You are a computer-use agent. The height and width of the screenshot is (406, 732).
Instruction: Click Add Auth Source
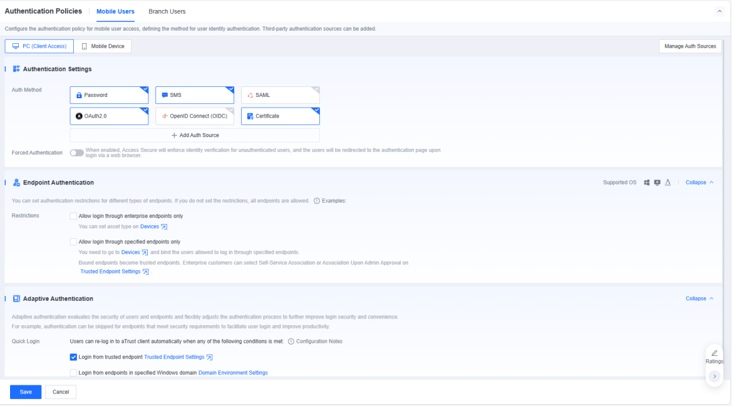click(x=195, y=135)
